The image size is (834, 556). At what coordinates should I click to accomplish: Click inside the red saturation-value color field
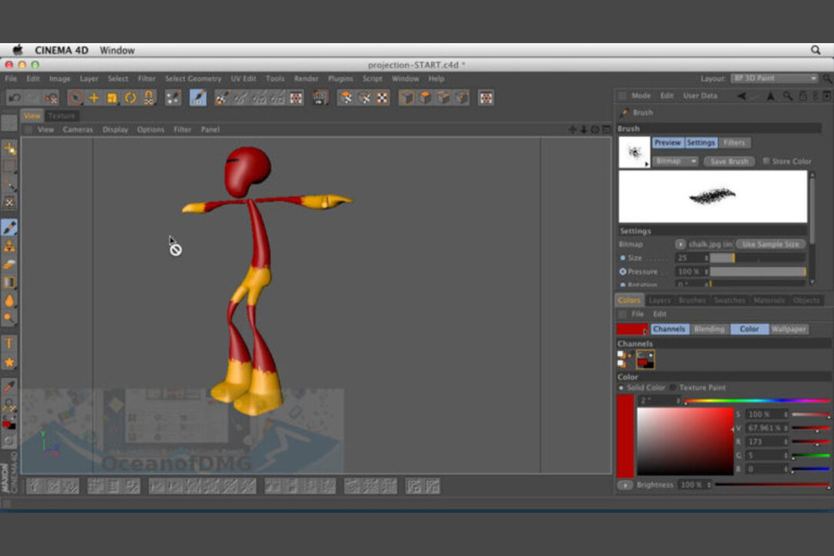[685, 441]
